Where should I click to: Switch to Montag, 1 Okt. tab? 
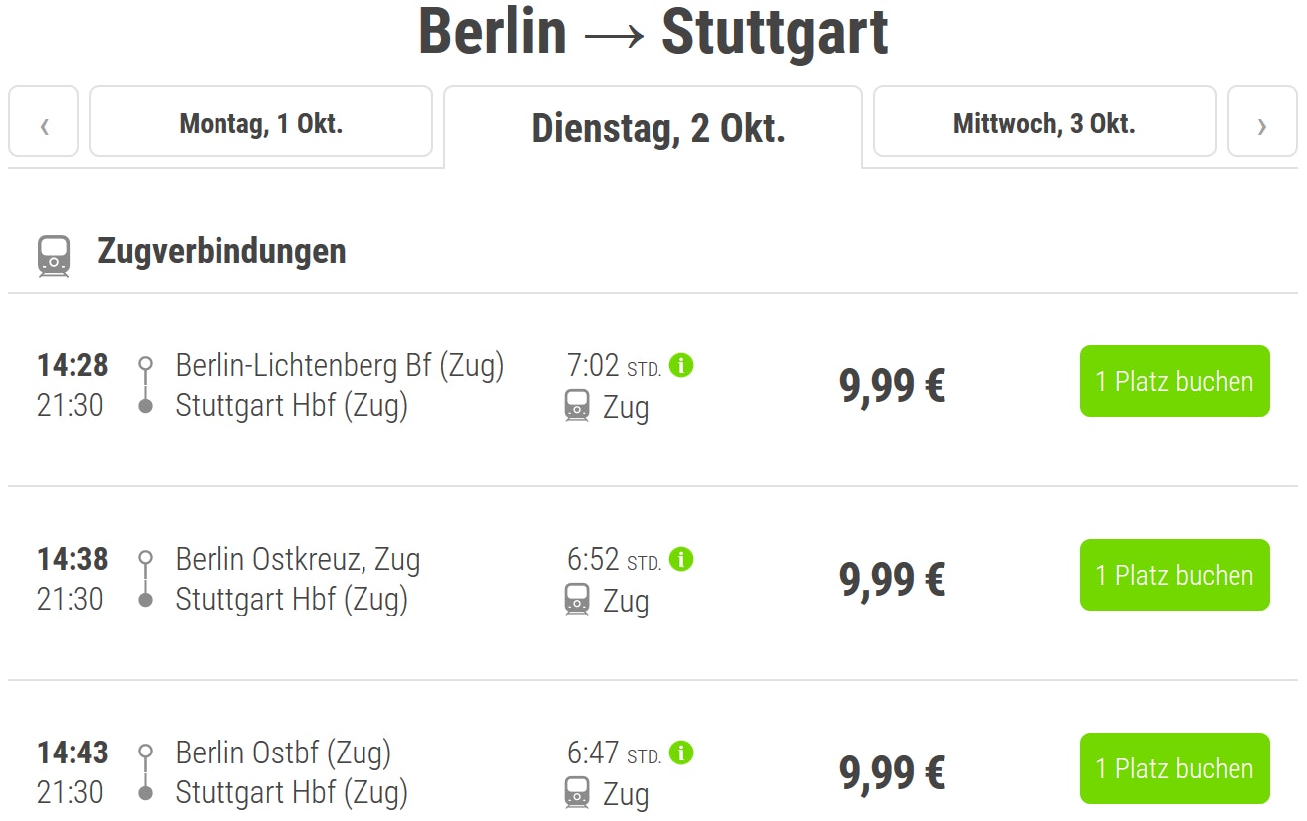click(261, 124)
